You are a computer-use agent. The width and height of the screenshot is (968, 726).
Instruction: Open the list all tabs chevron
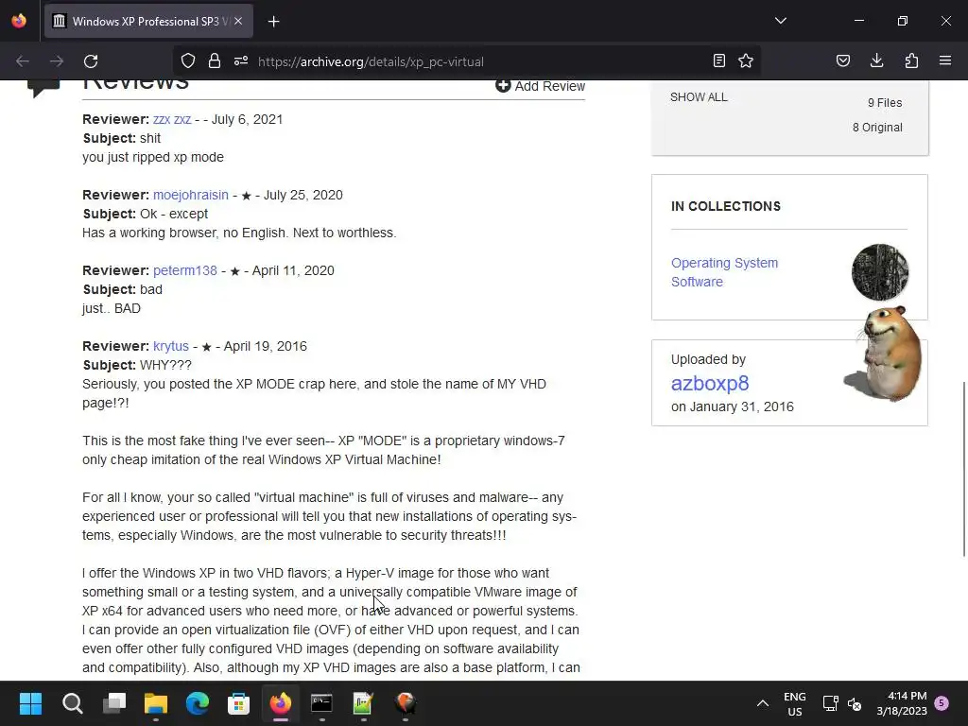780,21
